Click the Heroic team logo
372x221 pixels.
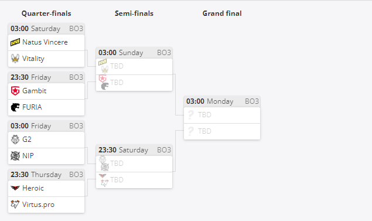[x=15, y=188]
